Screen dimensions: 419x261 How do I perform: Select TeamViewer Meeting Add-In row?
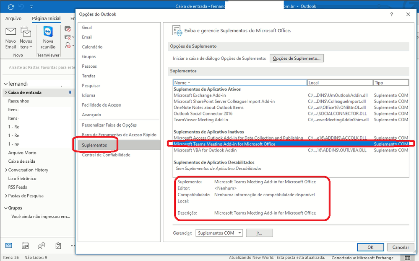(x=291, y=120)
